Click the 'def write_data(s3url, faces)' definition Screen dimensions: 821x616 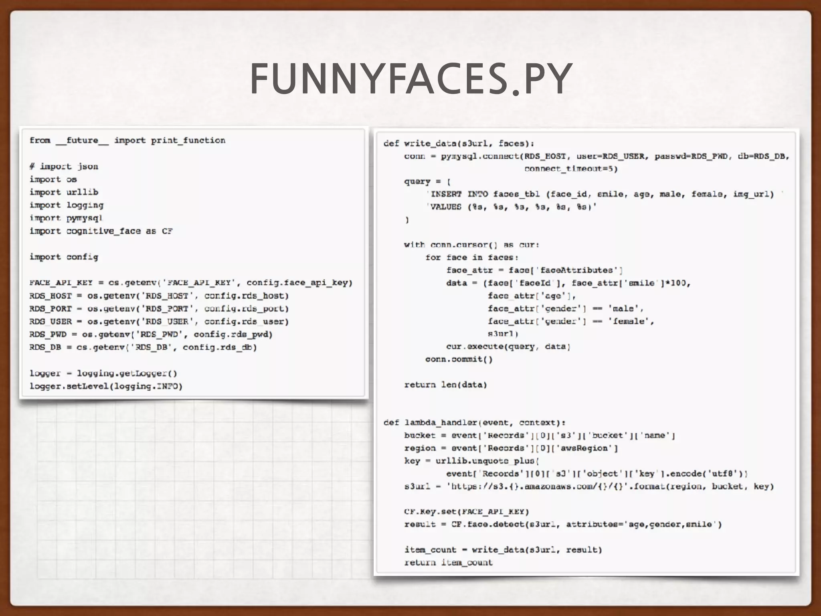point(459,143)
